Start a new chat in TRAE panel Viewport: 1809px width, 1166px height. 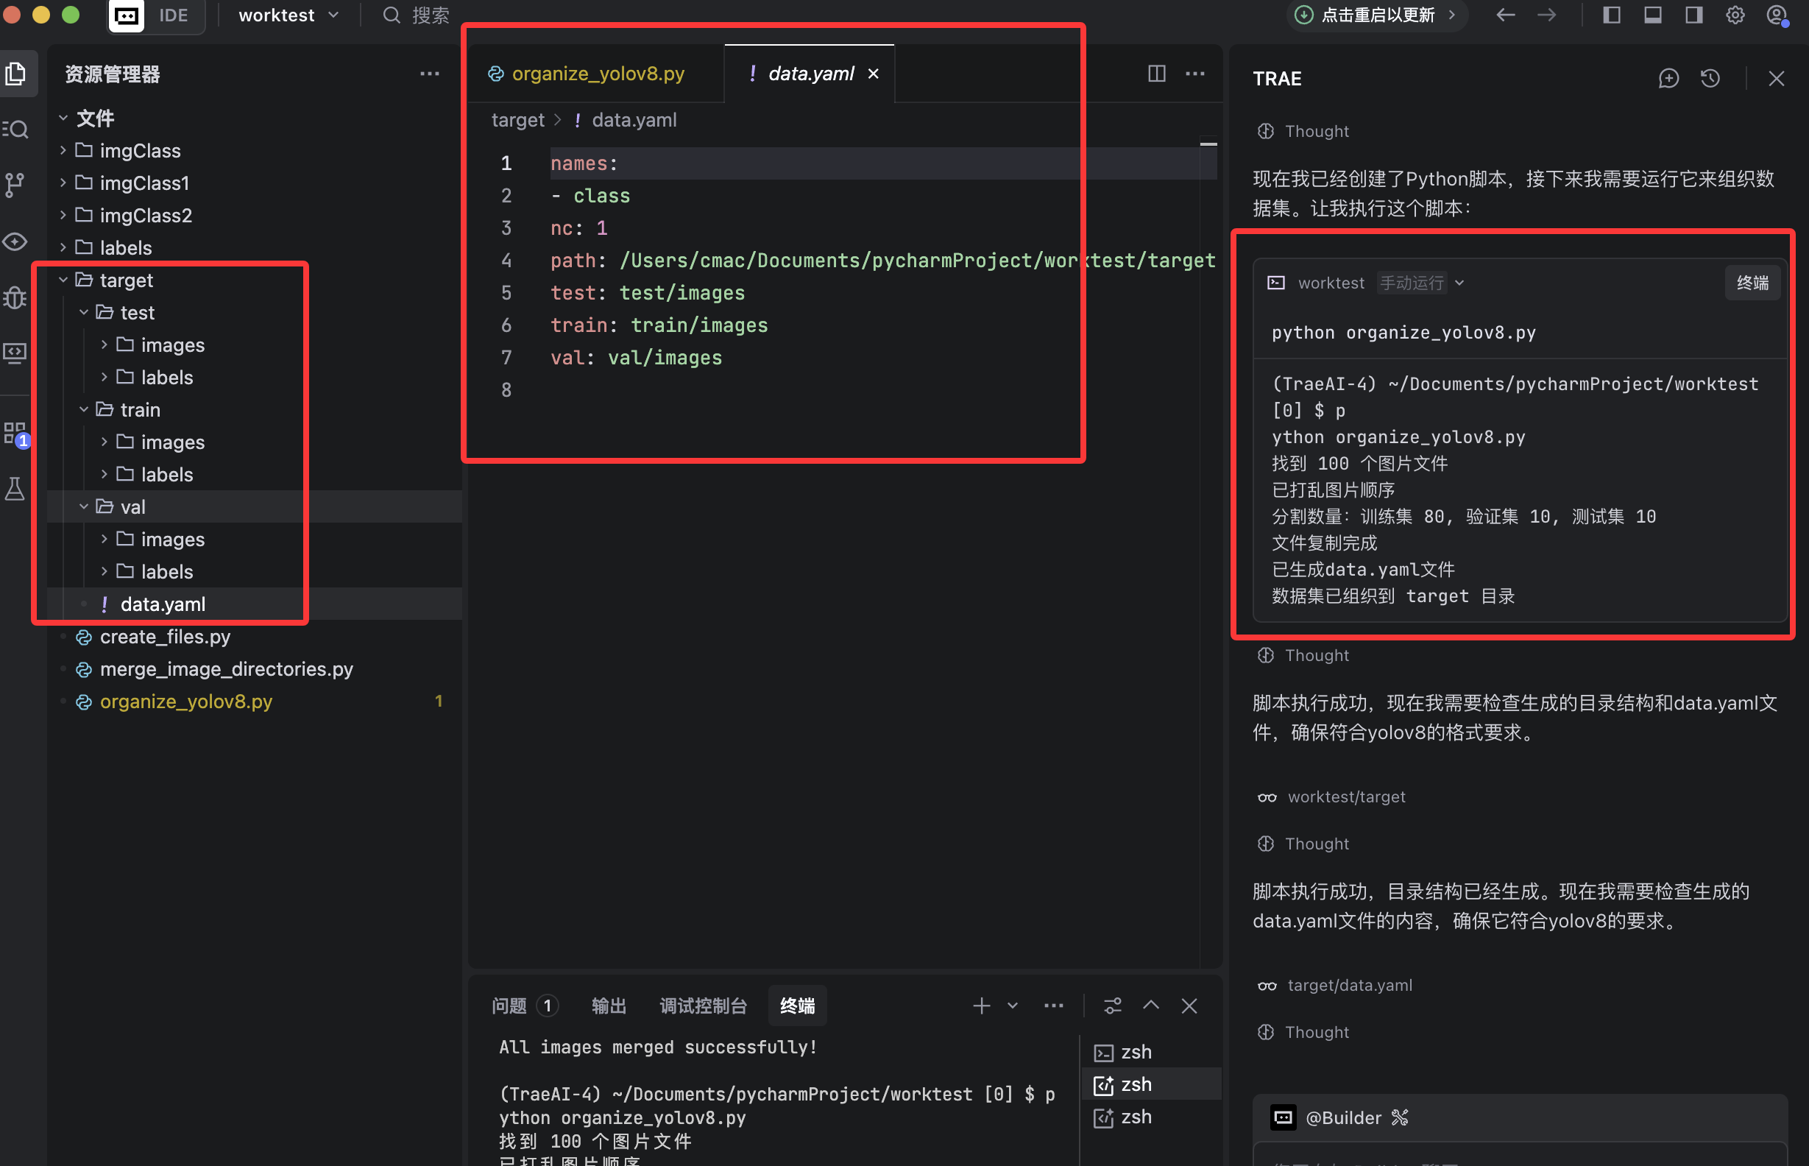(1668, 79)
